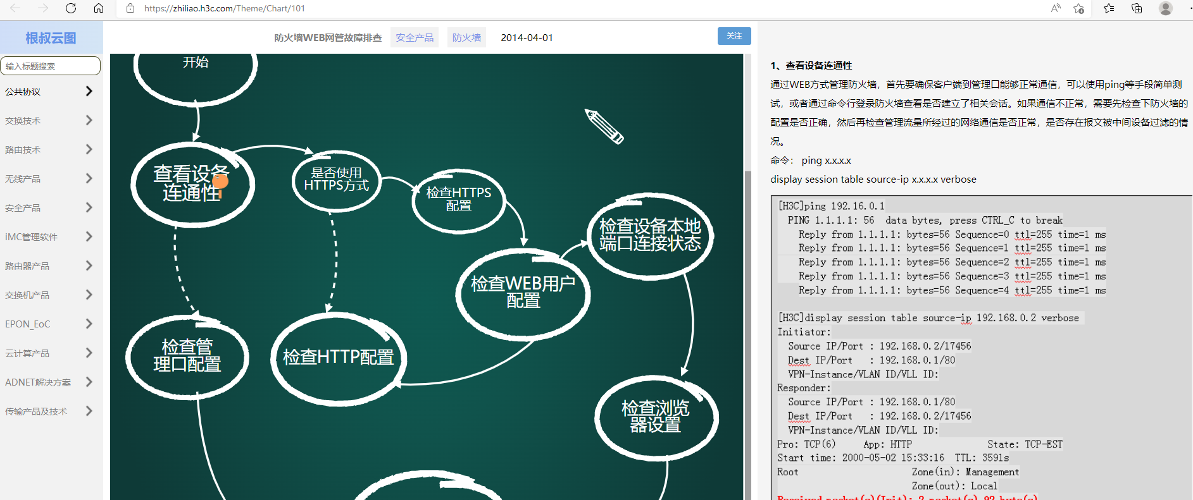Click the command text ping x.x.x.x
This screenshot has height=500, width=1193.
click(826, 160)
